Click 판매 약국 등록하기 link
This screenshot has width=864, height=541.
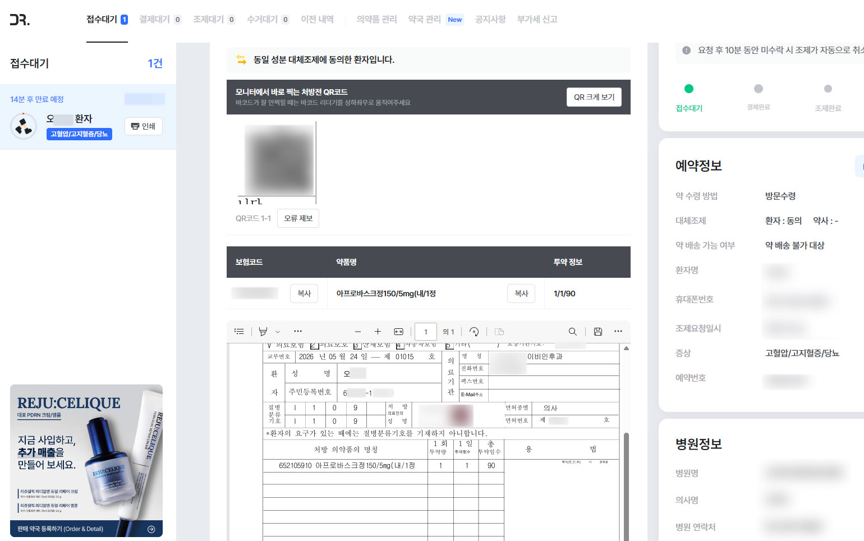coord(60,529)
